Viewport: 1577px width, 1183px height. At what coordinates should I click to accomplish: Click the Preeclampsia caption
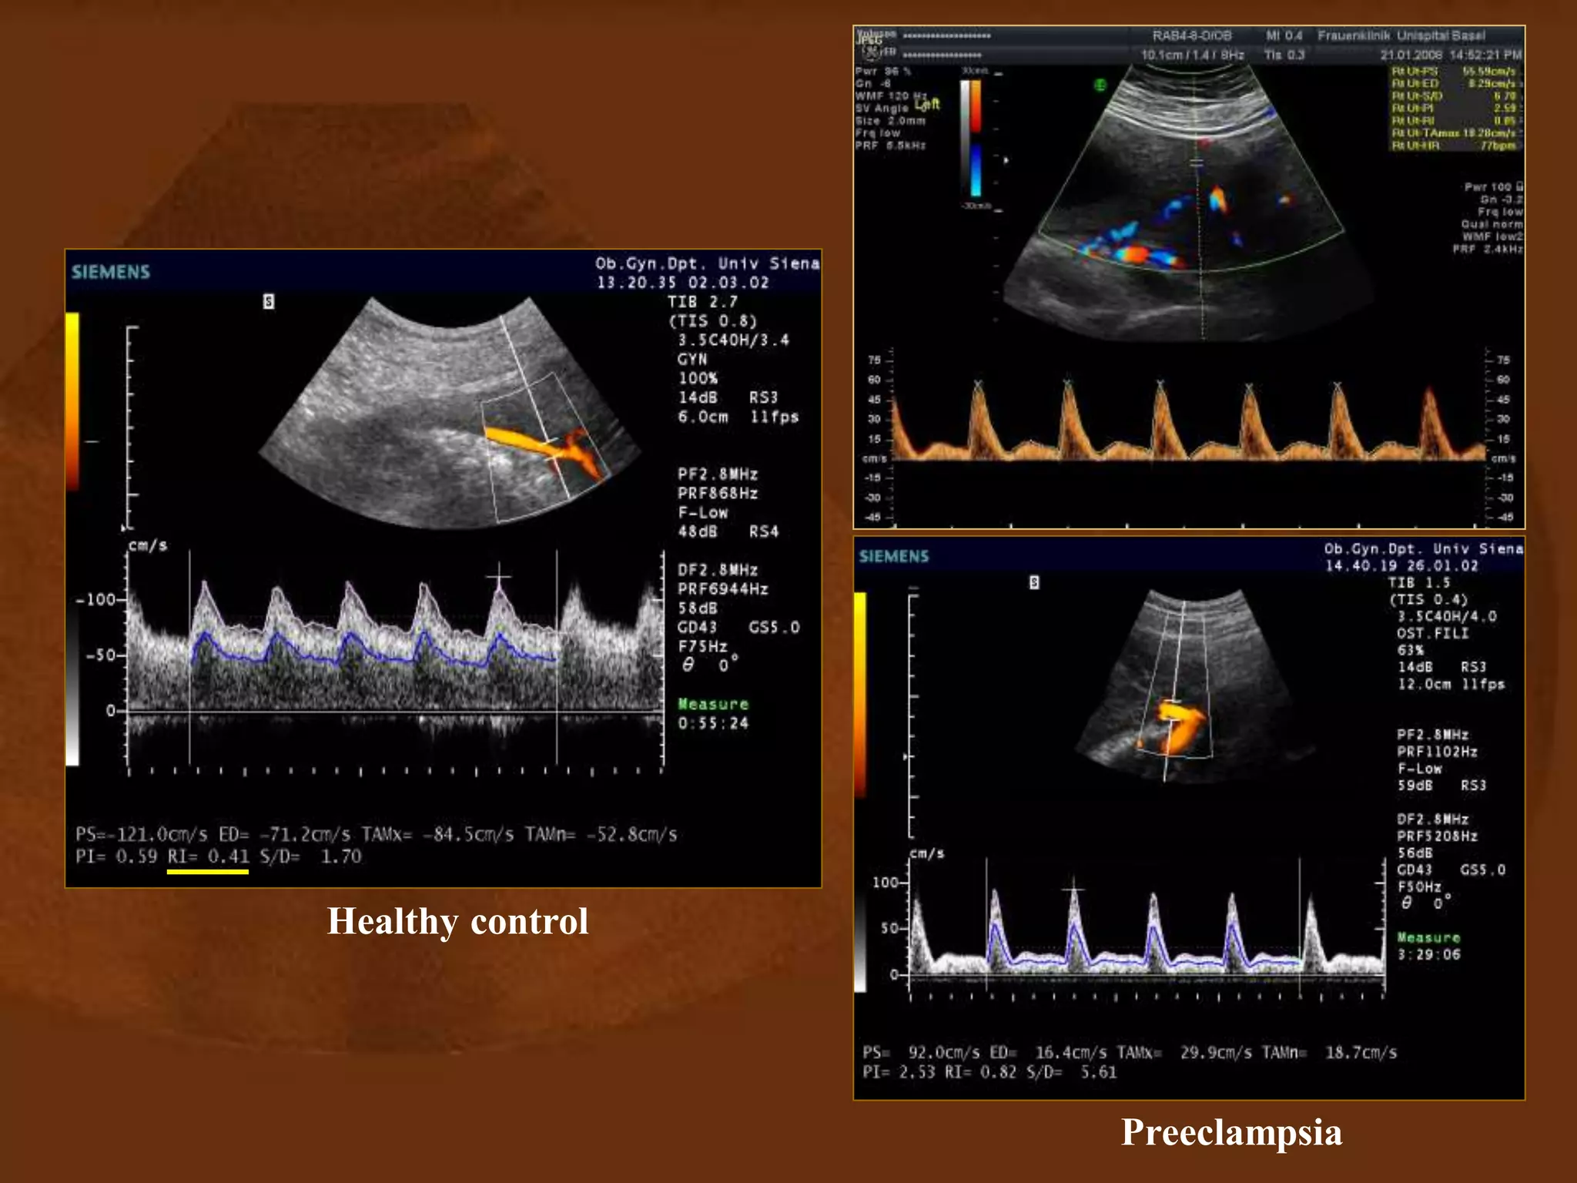click(x=1231, y=1132)
